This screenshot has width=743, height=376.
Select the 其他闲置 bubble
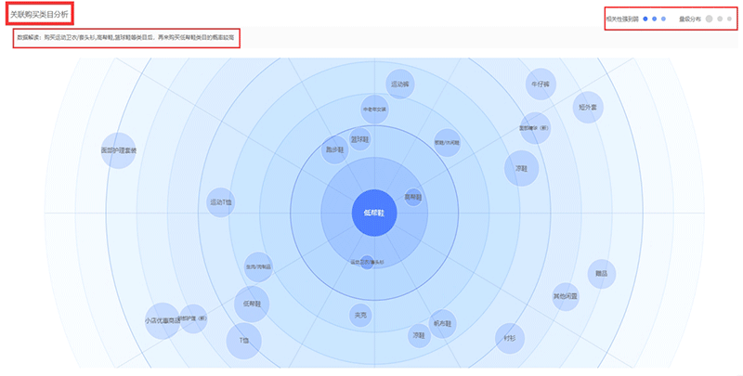(x=565, y=296)
